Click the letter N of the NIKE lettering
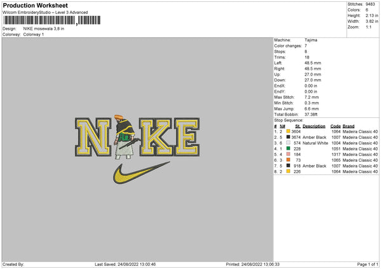This screenshot has height=269, width=381. (93, 137)
